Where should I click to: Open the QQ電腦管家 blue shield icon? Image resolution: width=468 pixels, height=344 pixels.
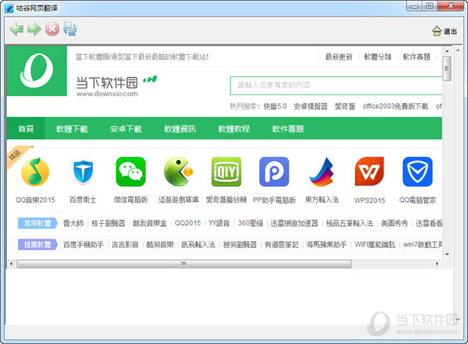[417, 172]
